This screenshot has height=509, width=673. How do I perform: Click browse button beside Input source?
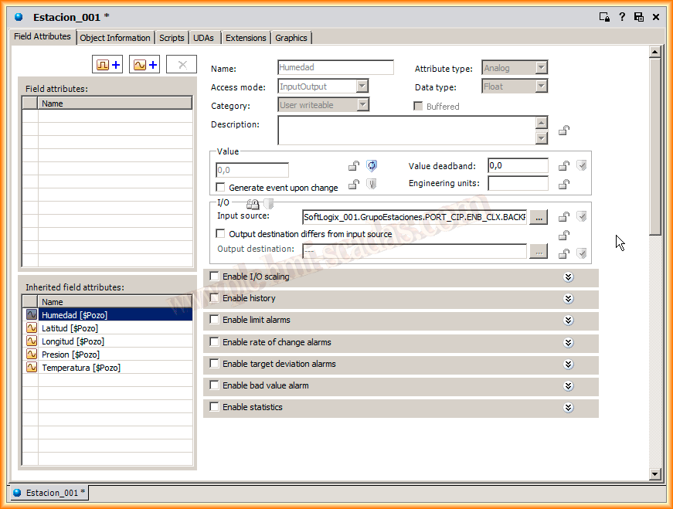(539, 218)
